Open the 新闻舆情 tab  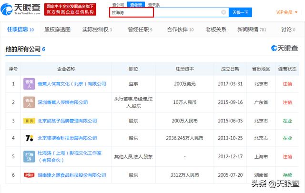252,30
